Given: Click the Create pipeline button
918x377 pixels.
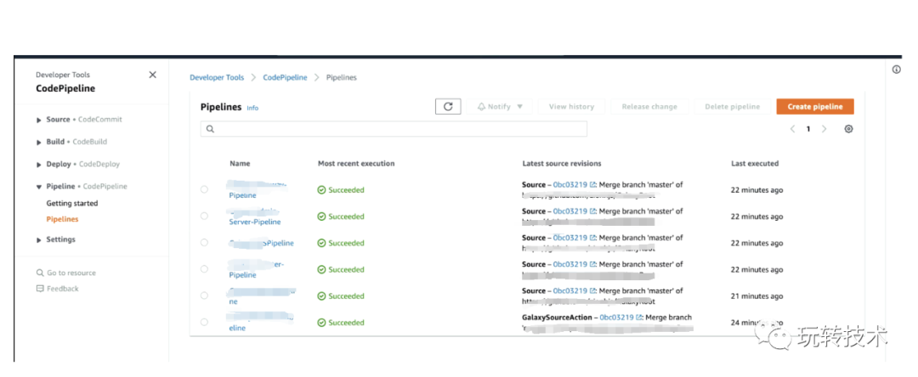Looking at the screenshot, I should point(815,106).
